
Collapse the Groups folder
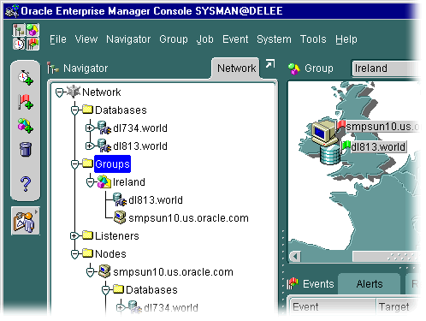[74, 164]
